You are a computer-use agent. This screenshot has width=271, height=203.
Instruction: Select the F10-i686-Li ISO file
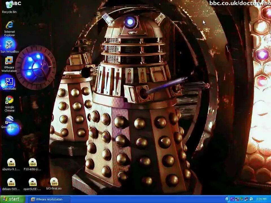click(x=32, y=164)
